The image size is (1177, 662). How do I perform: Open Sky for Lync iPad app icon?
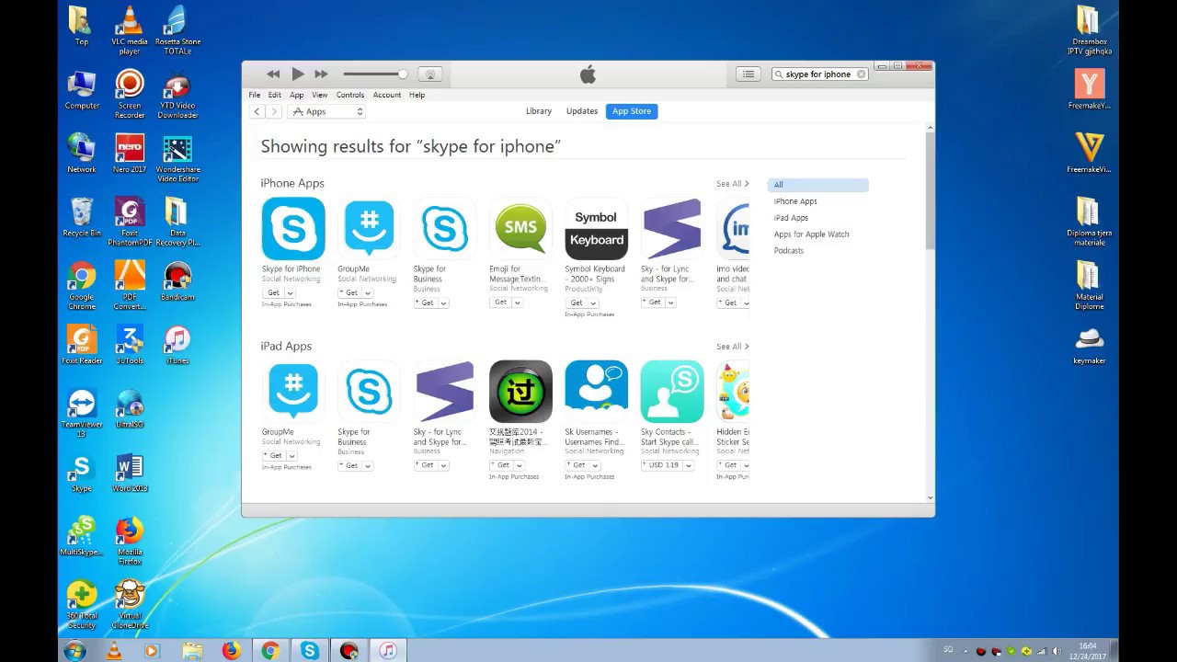[x=444, y=392]
